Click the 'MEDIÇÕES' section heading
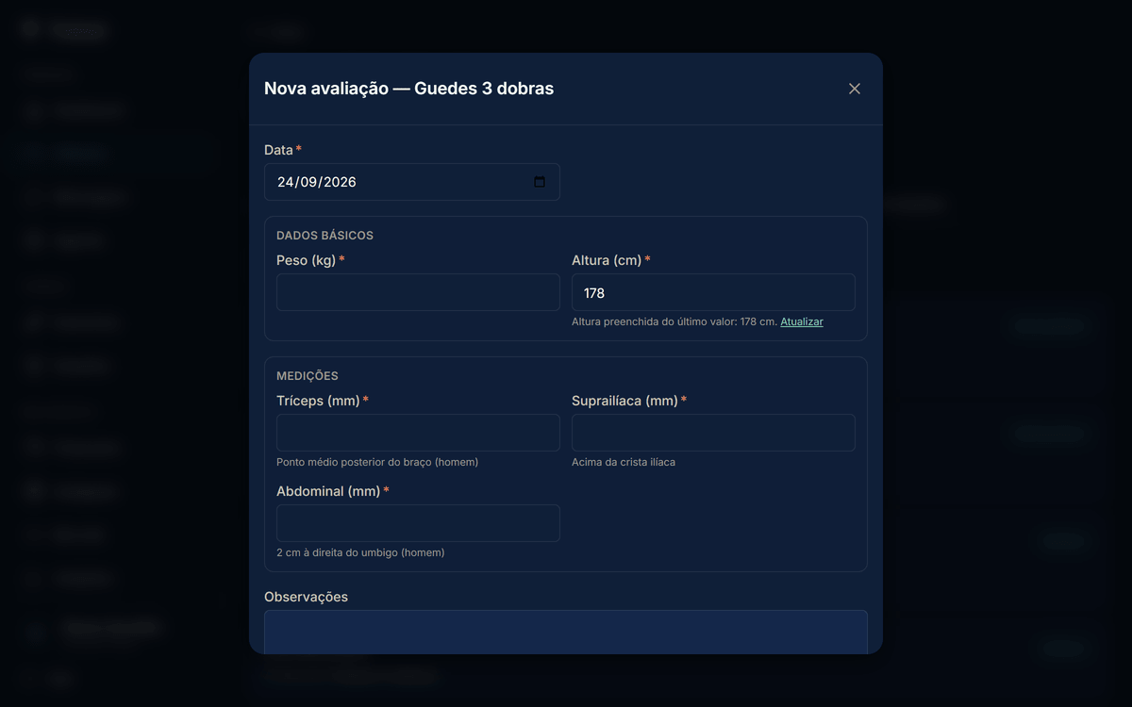The image size is (1132, 707). (x=308, y=376)
